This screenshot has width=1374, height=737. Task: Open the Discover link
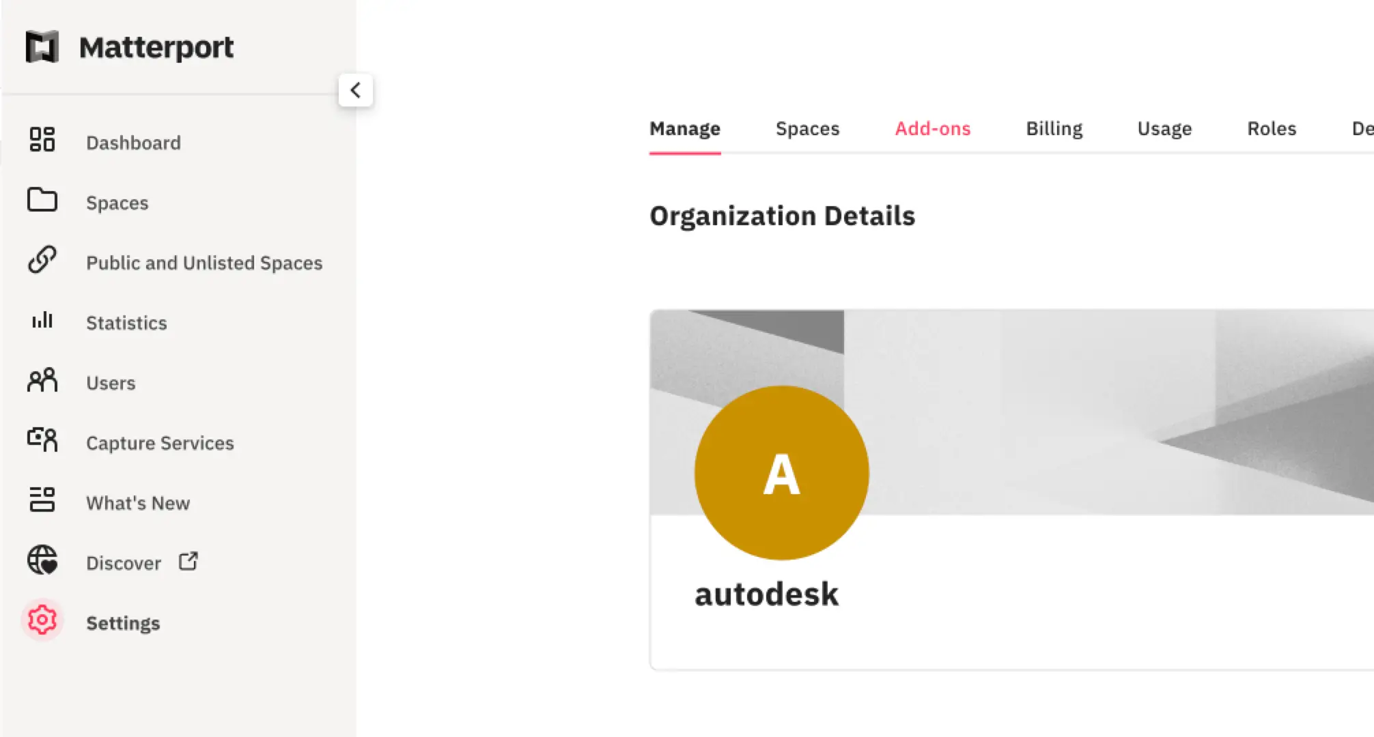click(124, 563)
